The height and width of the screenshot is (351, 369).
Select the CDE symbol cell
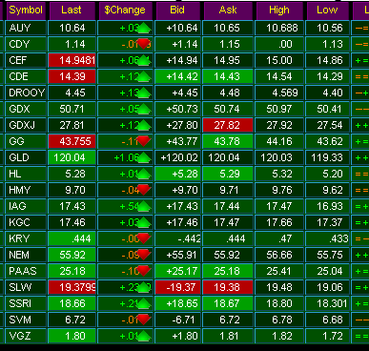coord(26,76)
